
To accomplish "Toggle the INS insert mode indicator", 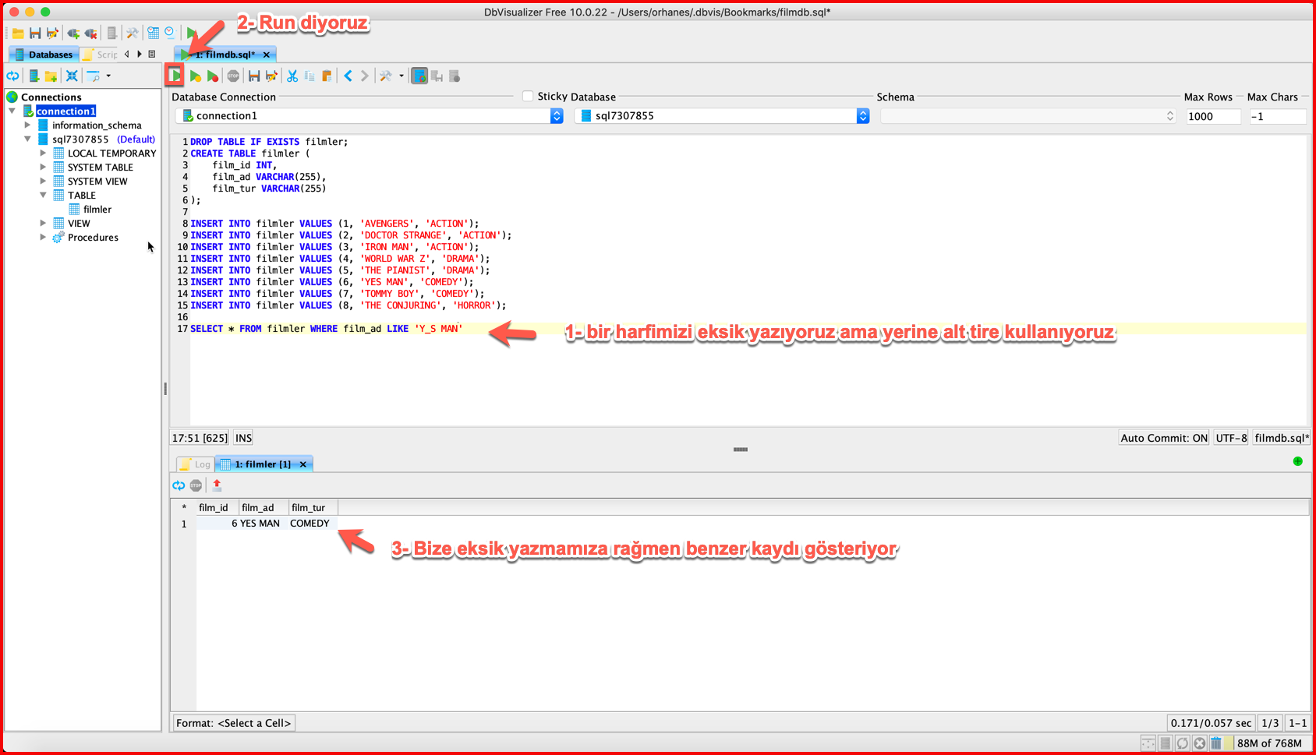I will coord(244,438).
